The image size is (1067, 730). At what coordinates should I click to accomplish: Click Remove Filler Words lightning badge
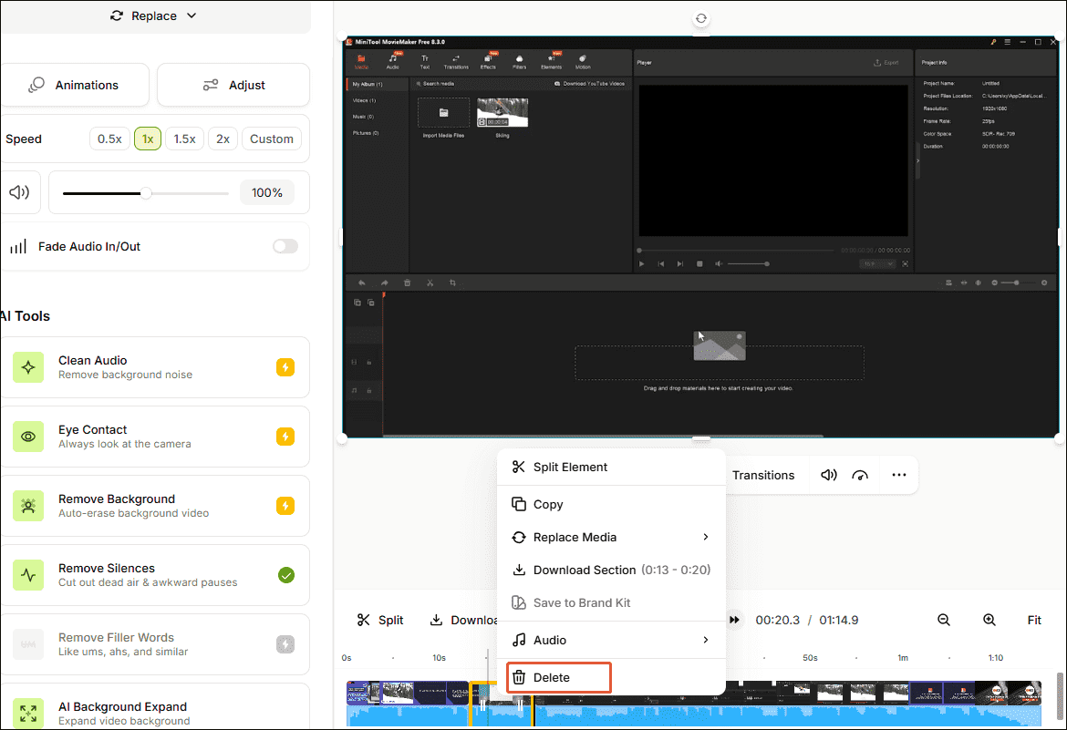tap(285, 644)
